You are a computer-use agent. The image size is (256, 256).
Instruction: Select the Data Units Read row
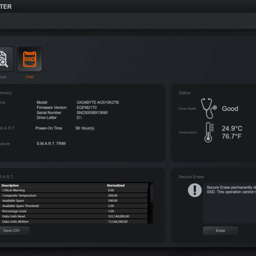point(74,216)
